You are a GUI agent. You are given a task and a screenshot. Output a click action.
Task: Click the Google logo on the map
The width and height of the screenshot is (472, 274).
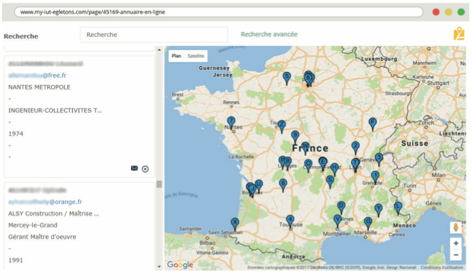180,265
